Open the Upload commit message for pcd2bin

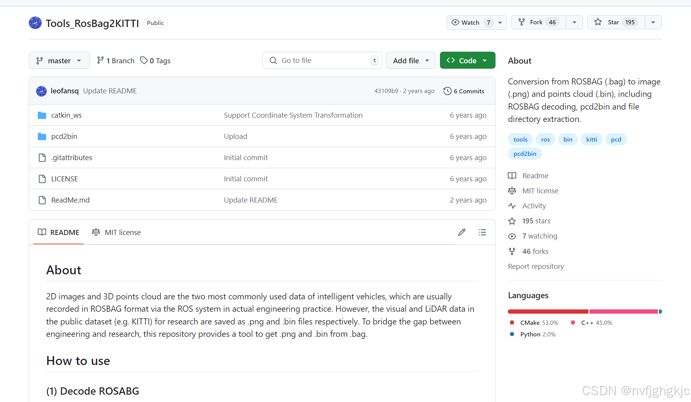(x=236, y=137)
